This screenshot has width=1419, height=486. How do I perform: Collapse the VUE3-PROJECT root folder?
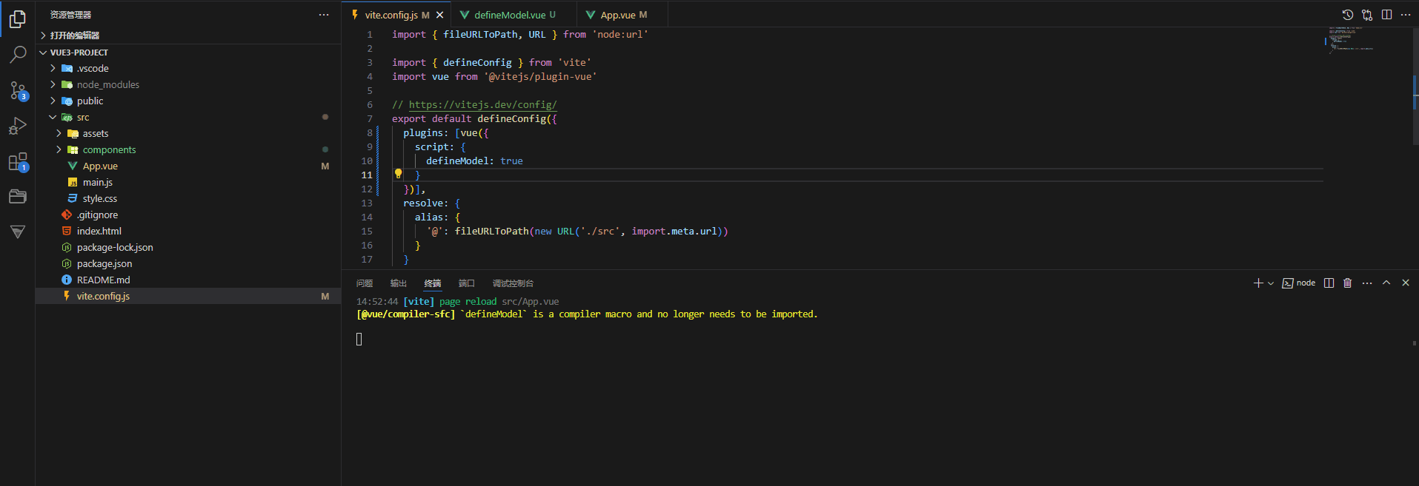point(188,53)
